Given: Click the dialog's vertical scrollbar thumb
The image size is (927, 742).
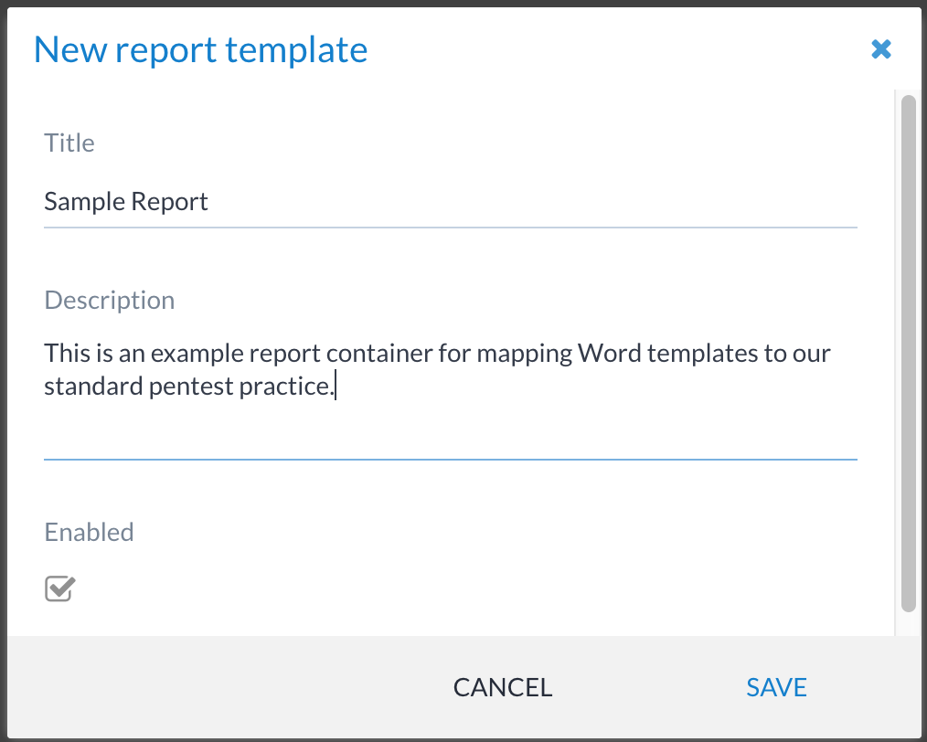Looking at the screenshot, I should [x=908, y=352].
